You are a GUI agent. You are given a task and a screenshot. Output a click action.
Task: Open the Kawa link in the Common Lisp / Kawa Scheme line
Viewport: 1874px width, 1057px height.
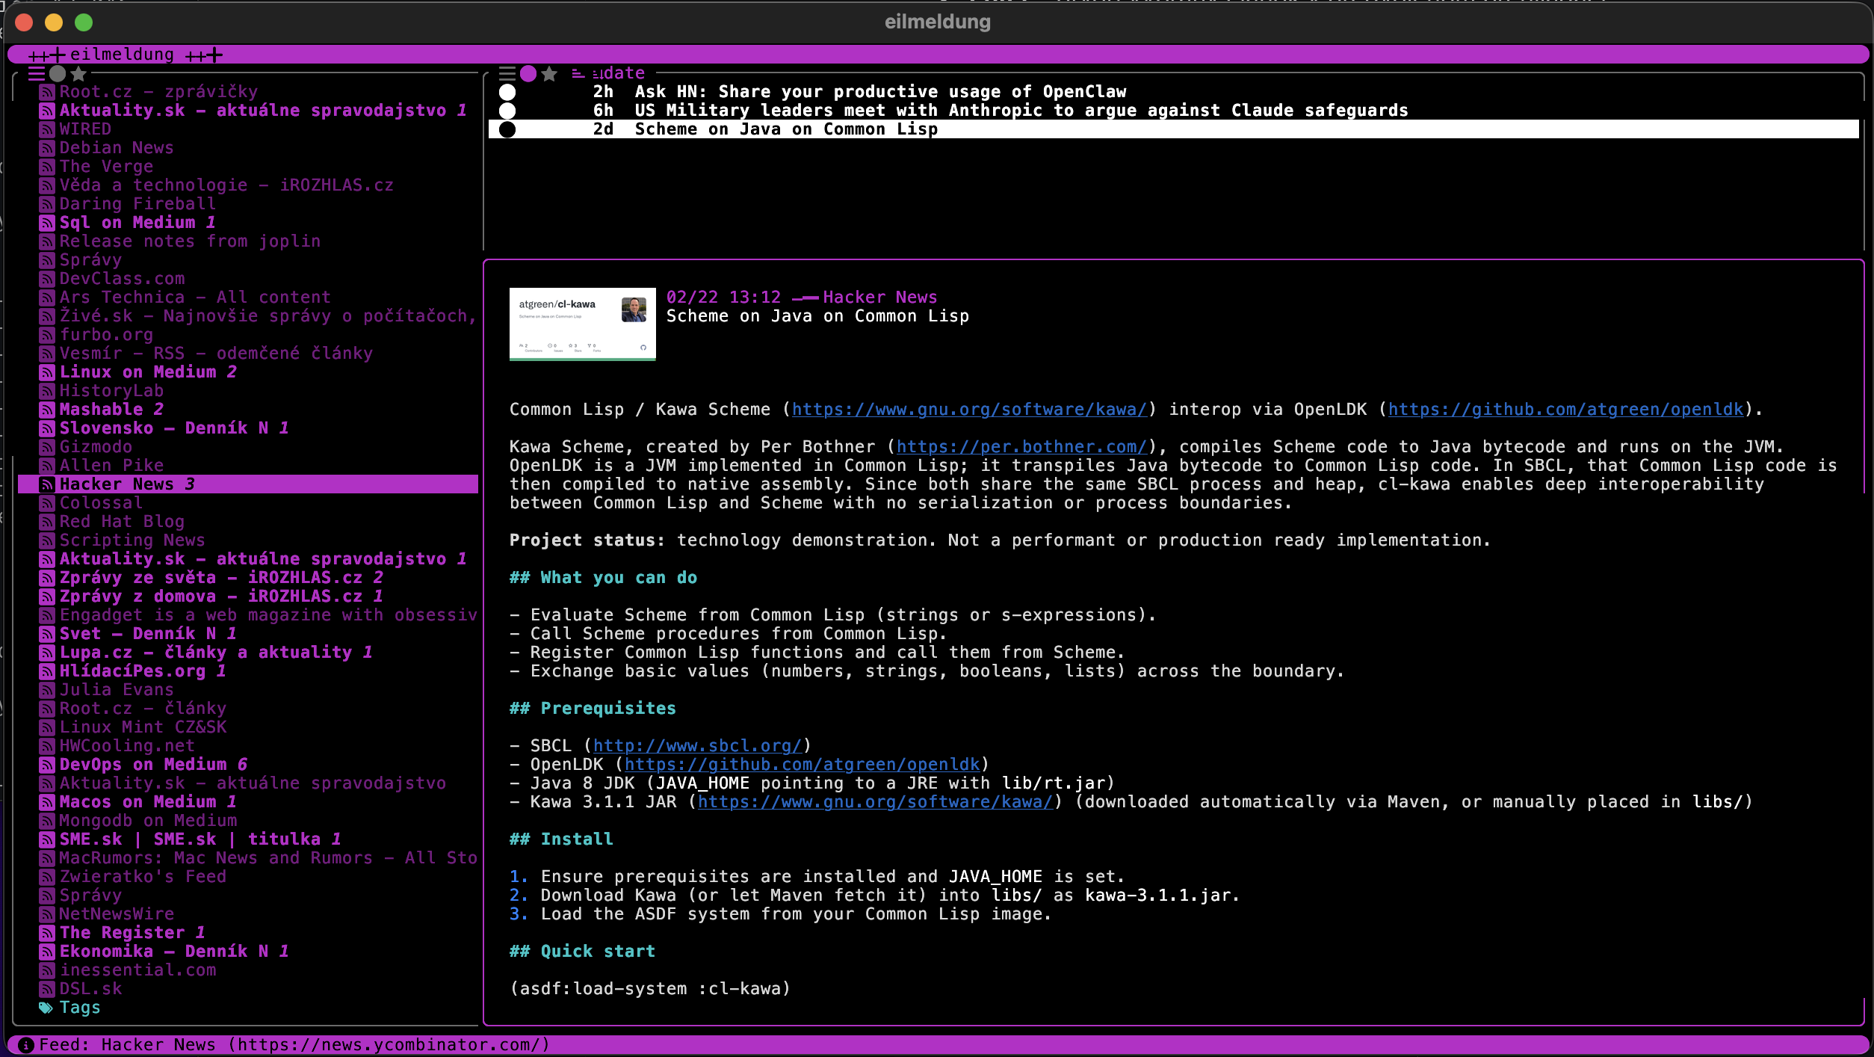click(x=969, y=410)
